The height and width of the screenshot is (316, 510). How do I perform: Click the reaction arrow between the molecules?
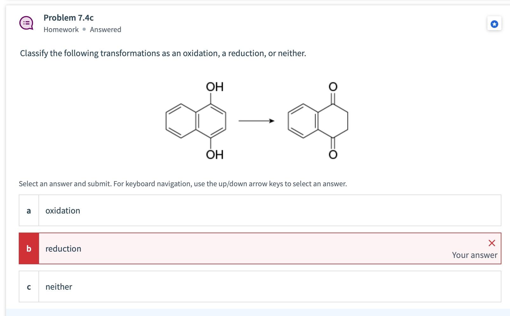tap(256, 121)
